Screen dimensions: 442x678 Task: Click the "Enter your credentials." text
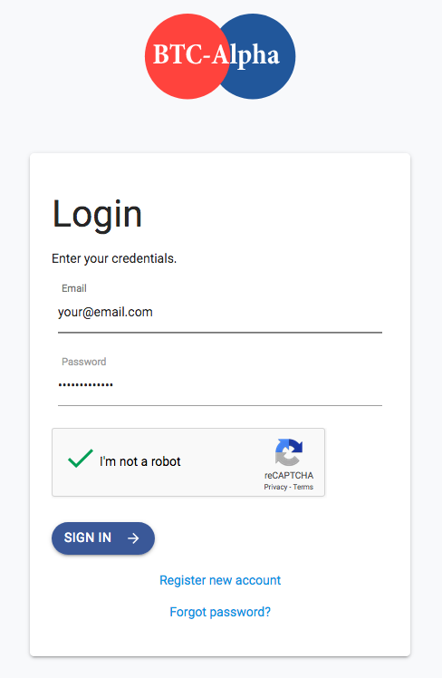114,258
